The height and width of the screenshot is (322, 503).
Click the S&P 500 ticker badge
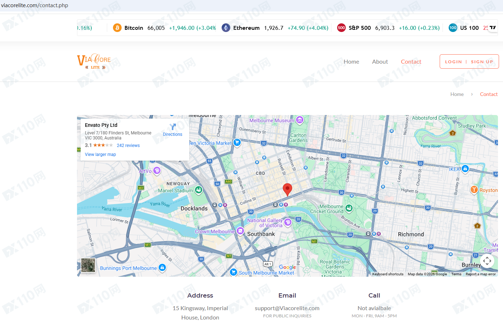coord(341,28)
